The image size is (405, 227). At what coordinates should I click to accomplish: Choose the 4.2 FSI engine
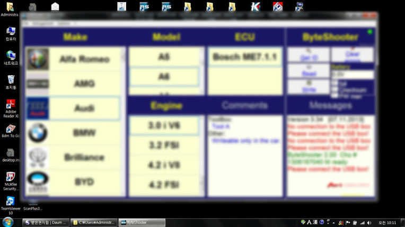tap(164, 185)
